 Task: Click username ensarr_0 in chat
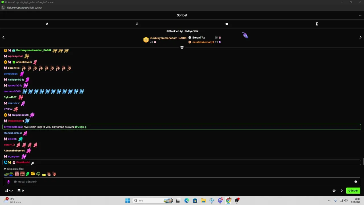(x=9, y=145)
